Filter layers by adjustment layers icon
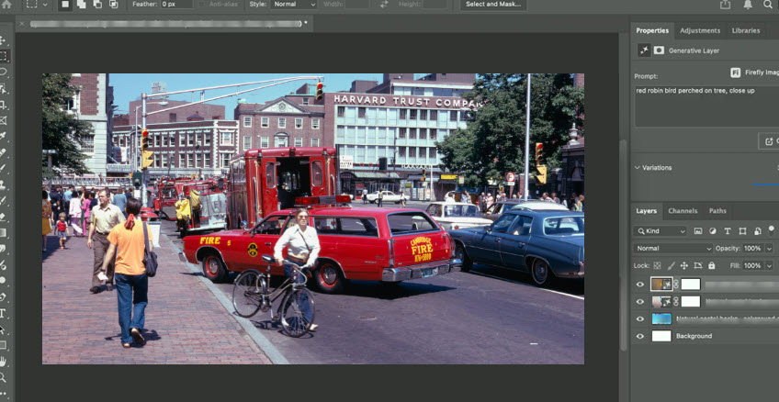The height and width of the screenshot is (402, 779). click(713, 230)
